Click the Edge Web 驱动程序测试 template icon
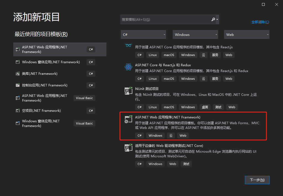The width and height of the screenshot is (283, 196). tap(128, 148)
